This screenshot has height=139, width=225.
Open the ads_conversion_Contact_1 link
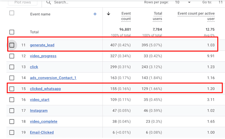(53, 78)
